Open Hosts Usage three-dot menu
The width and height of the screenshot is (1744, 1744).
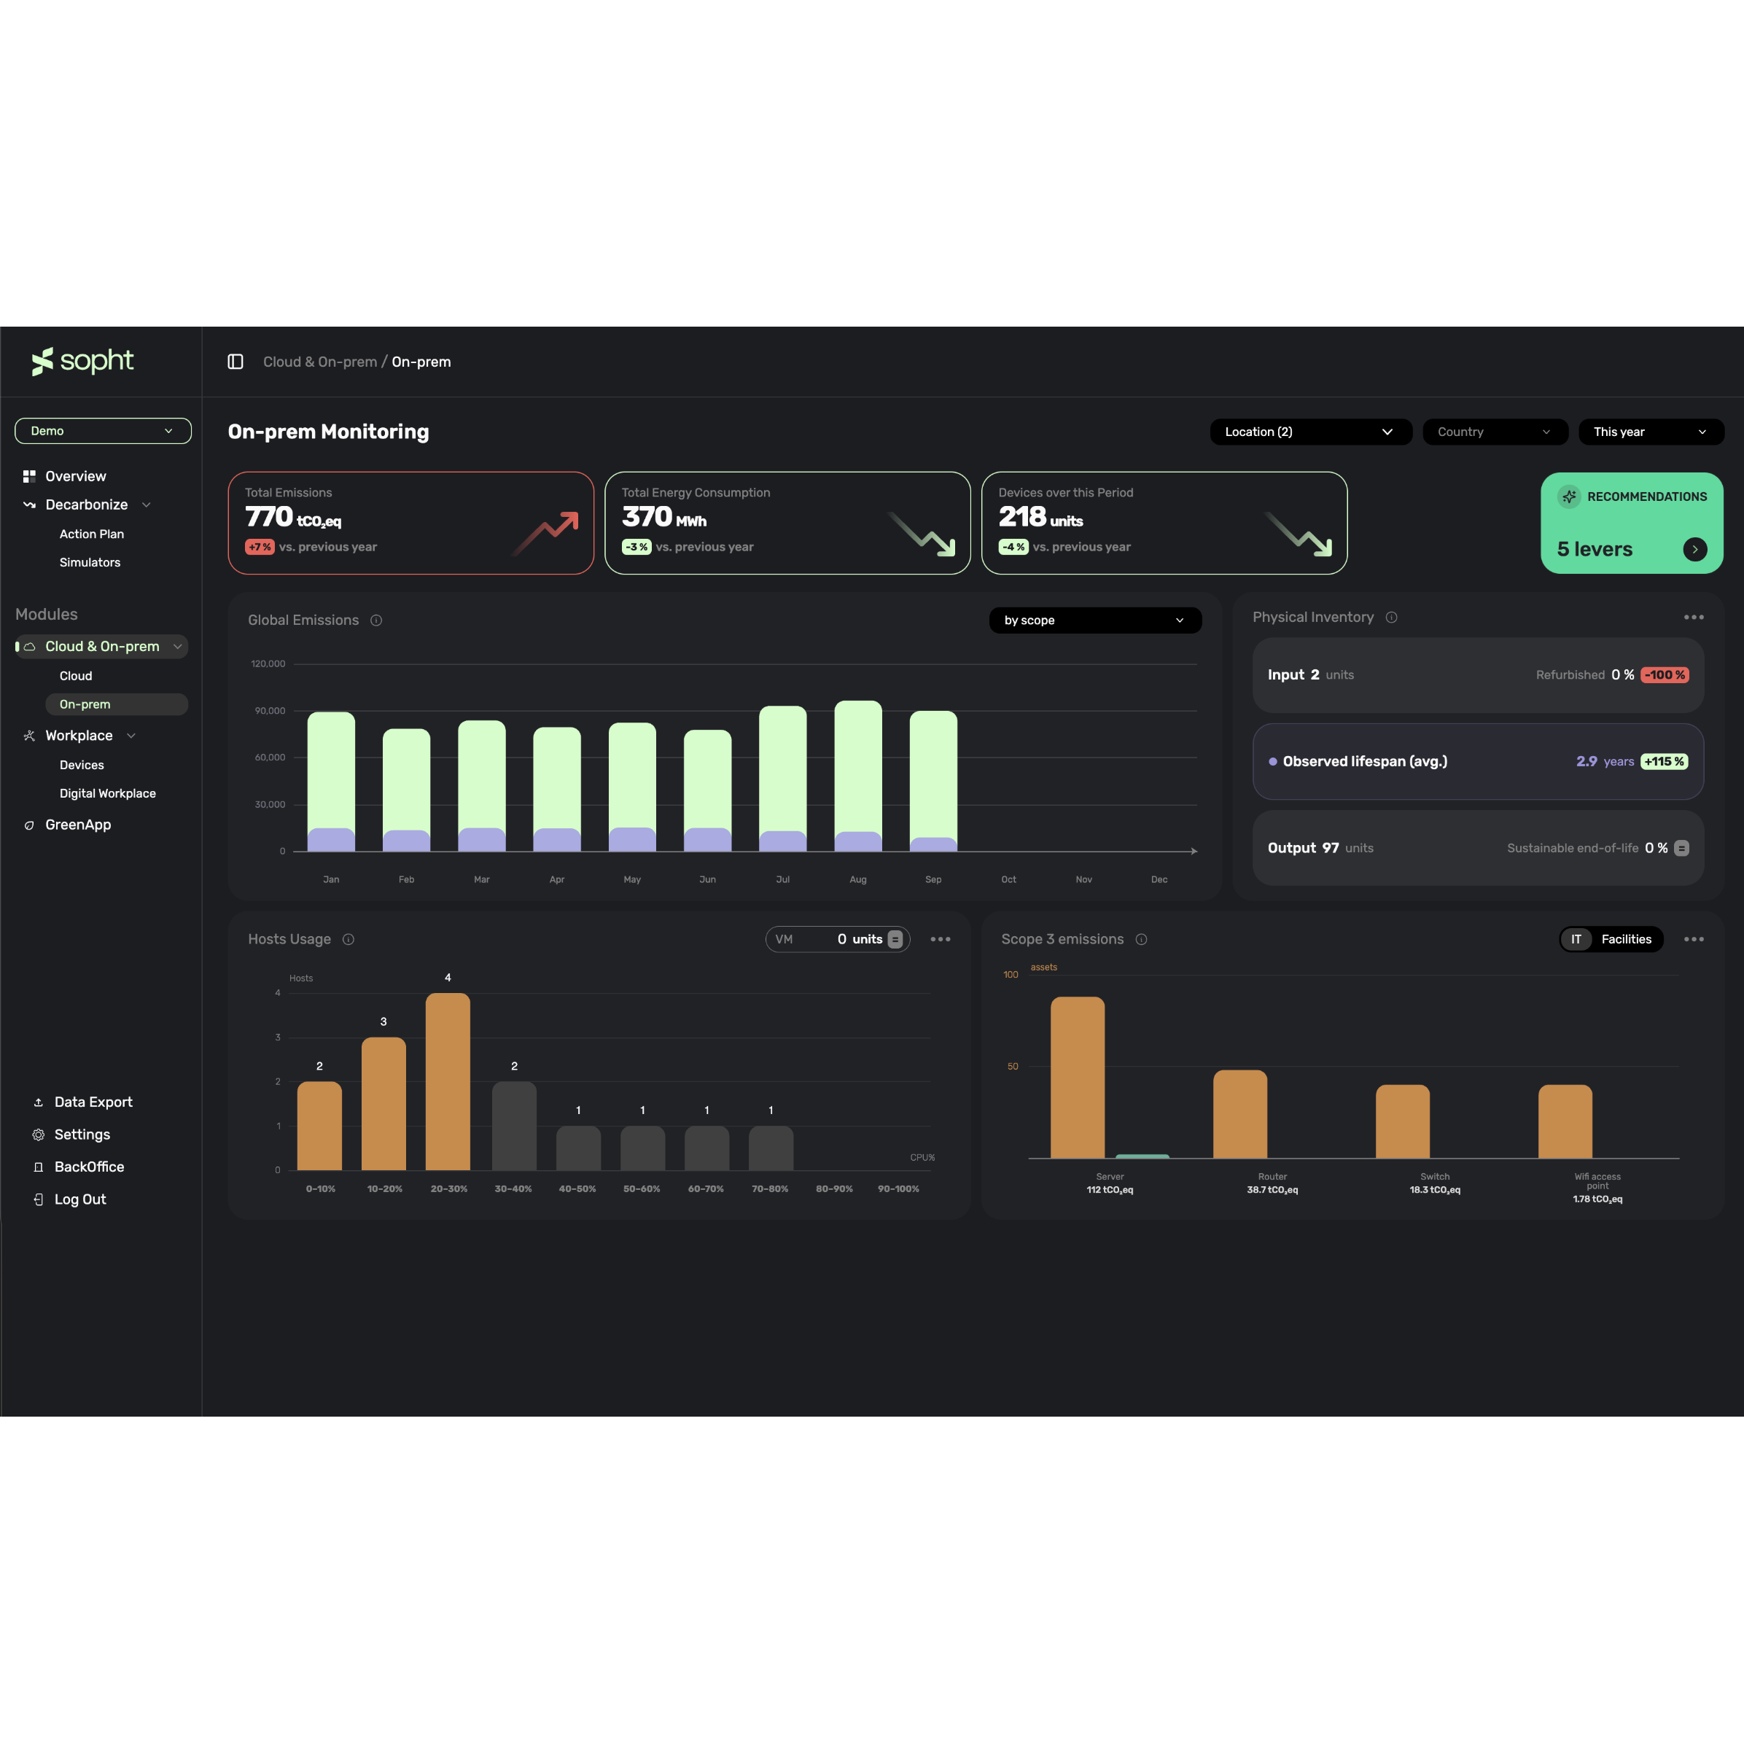pyautogui.click(x=941, y=940)
